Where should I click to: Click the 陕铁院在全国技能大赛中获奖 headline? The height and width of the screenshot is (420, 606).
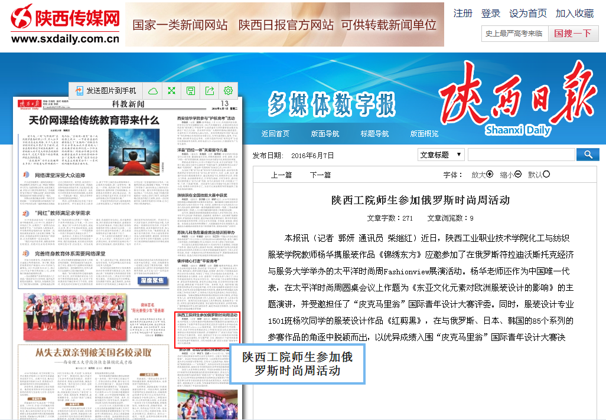coord(203,195)
